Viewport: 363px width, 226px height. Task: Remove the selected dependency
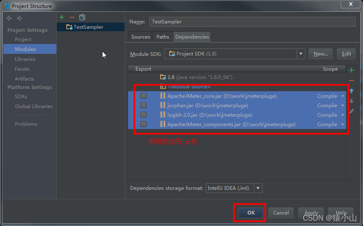351,81
